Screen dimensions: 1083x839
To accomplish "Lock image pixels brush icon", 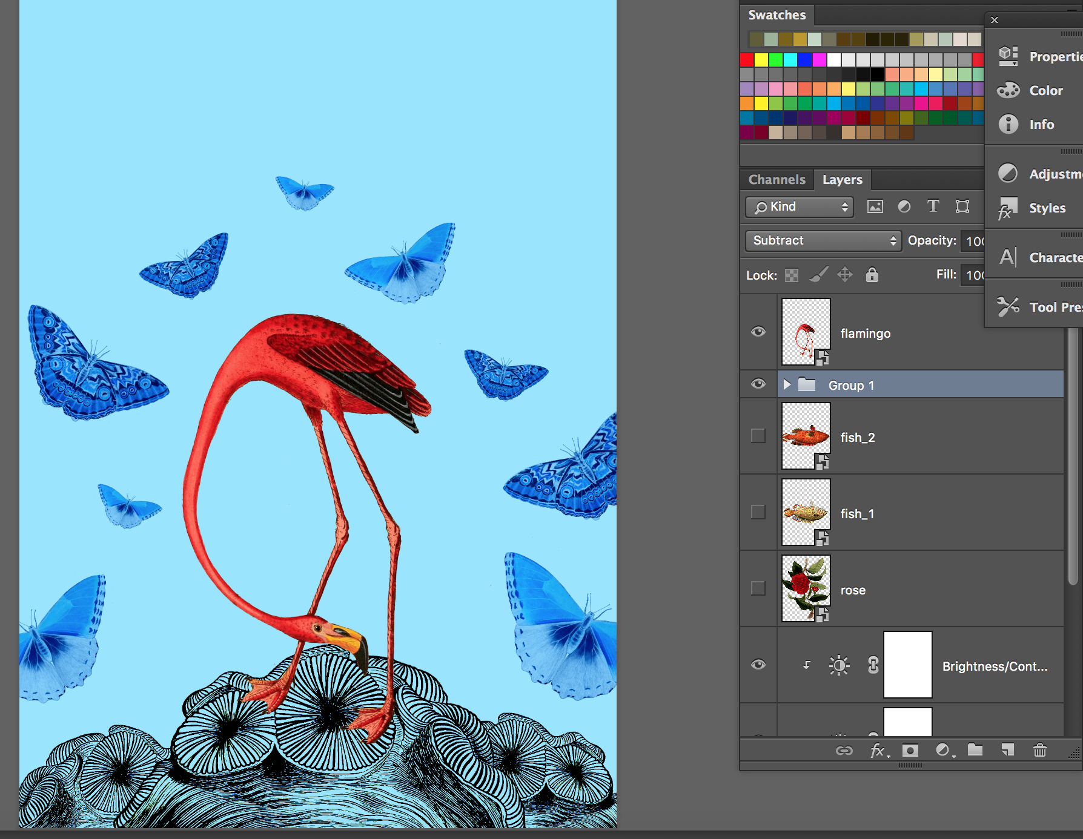I will pyautogui.click(x=819, y=275).
